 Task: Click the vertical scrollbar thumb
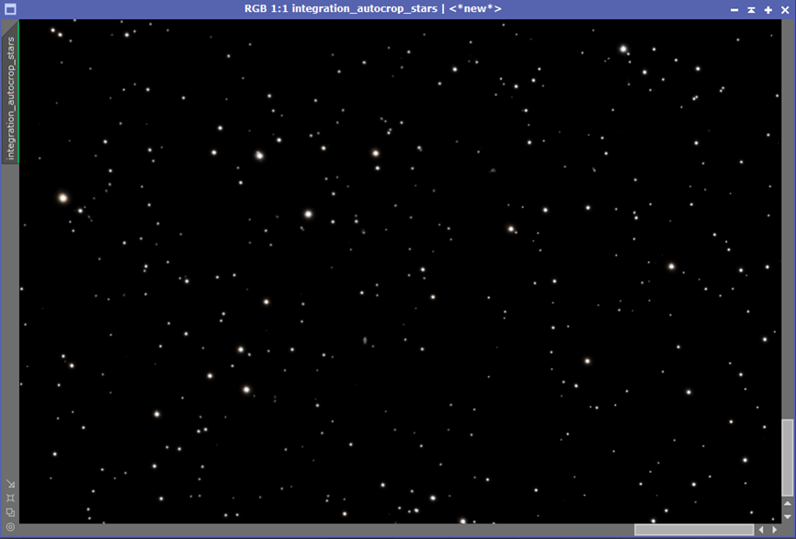click(x=788, y=457)
